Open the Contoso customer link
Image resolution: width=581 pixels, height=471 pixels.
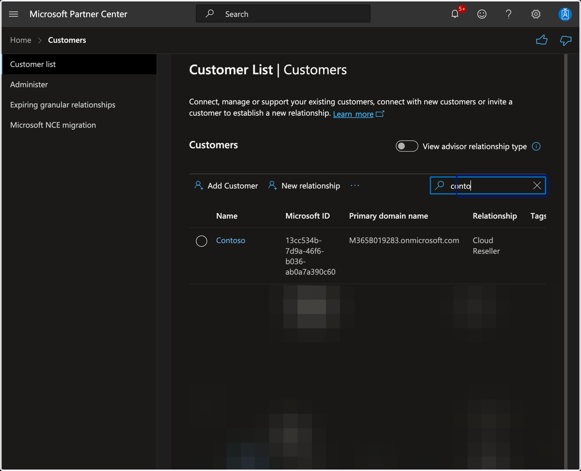(x=230, y=240)
